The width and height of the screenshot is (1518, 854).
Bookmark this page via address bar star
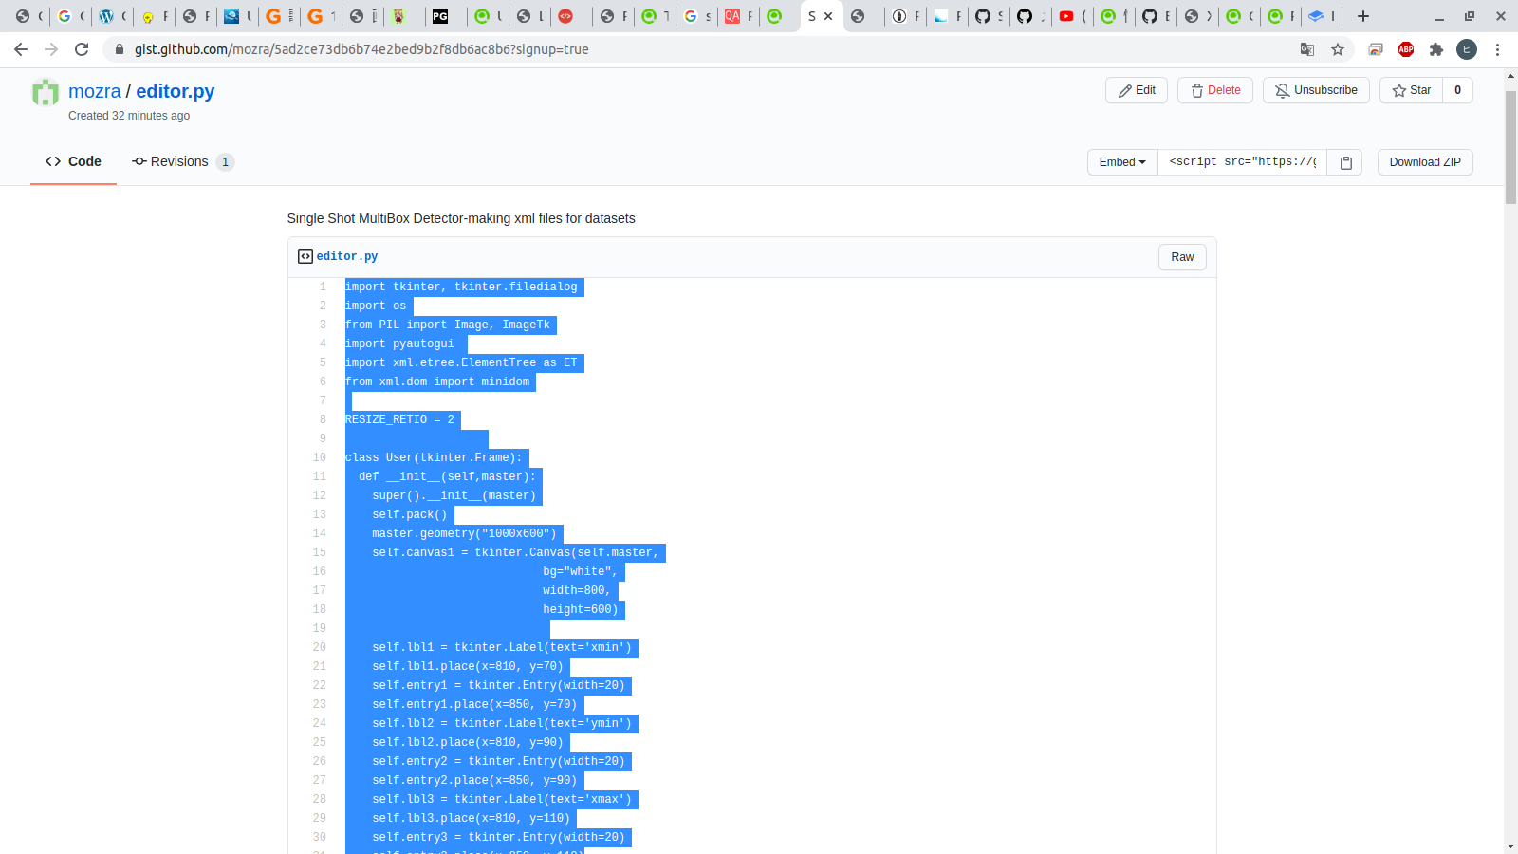point(1339,49)
